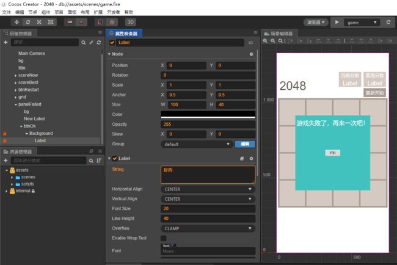Screen dimensions: 397x265
Task: Disable the Label component checkbox
Action: coord(115,158)
